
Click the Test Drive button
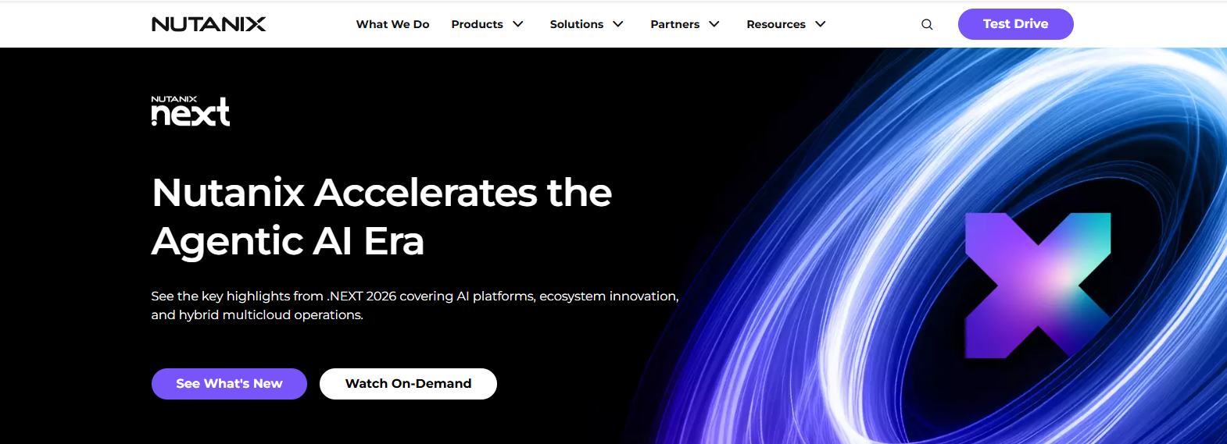point(1015,24)
